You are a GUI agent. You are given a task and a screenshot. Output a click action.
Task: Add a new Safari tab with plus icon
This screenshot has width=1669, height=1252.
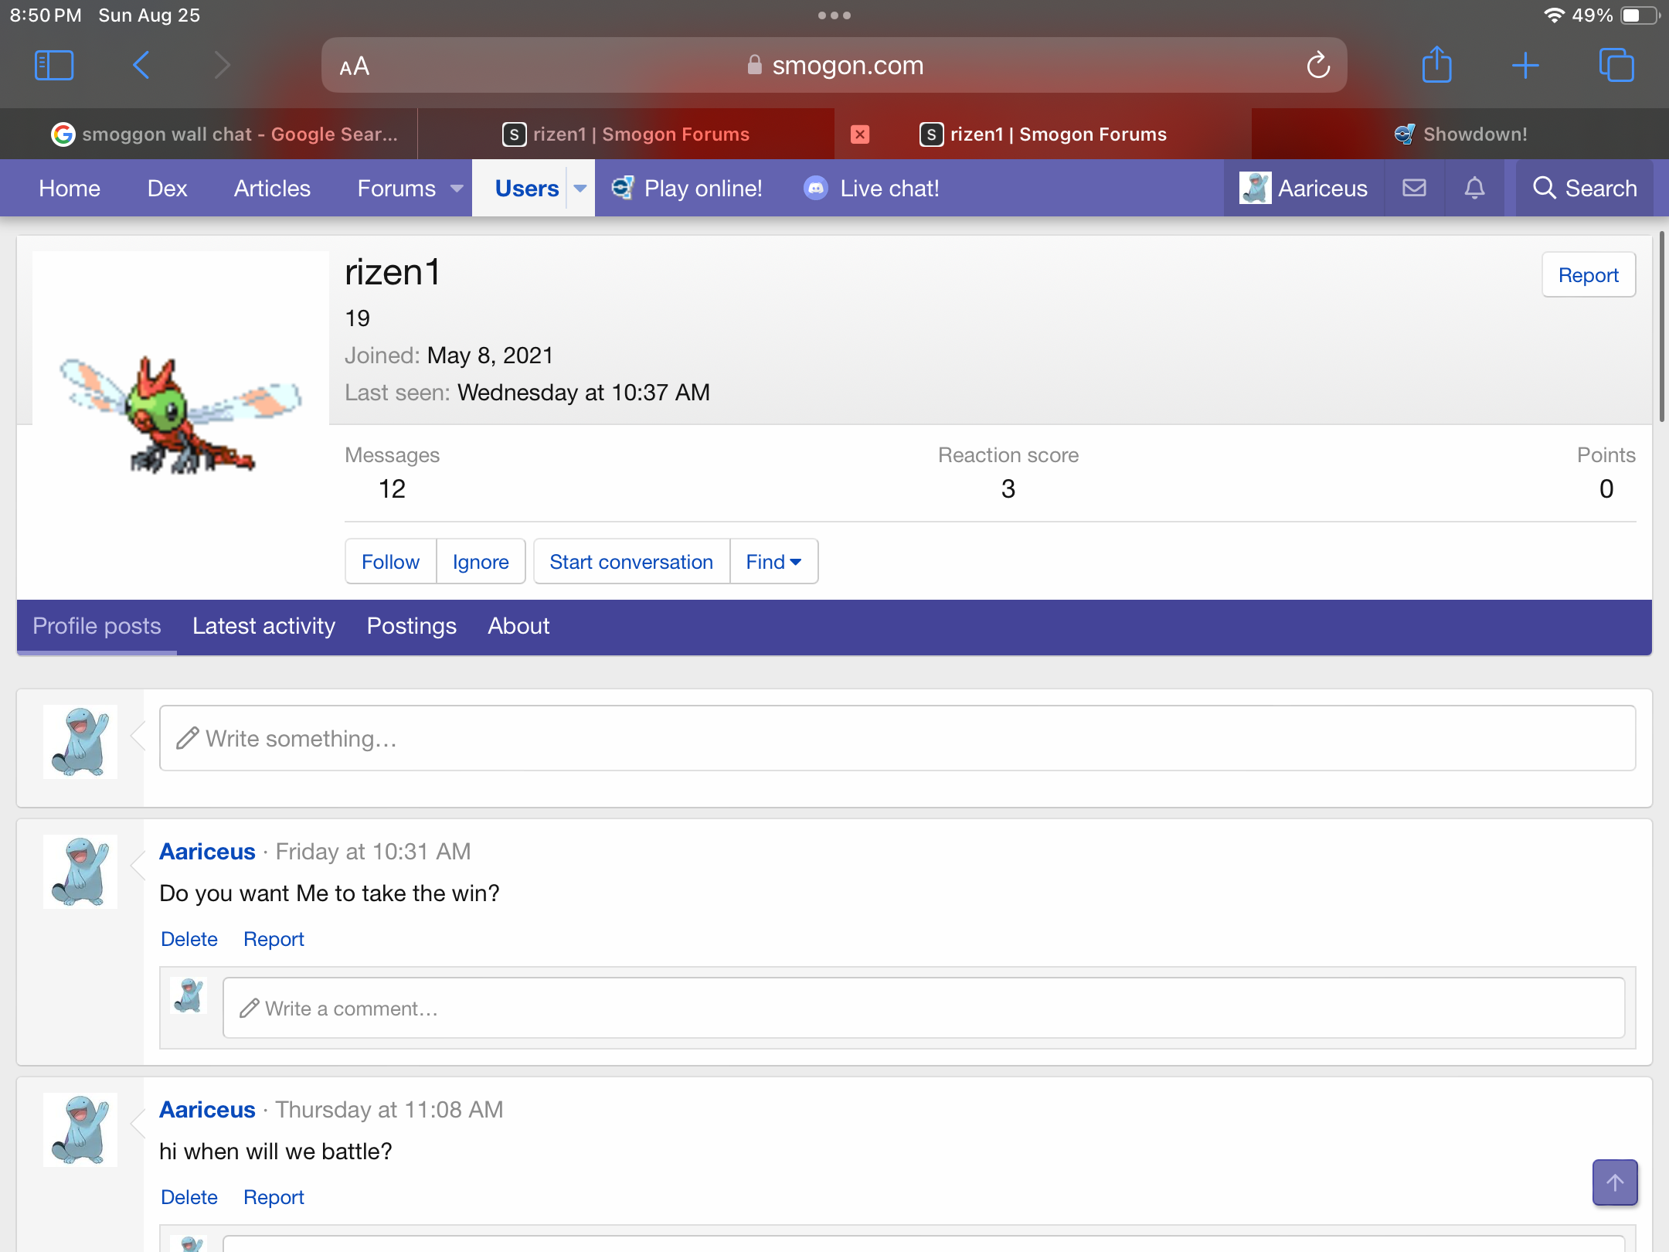click(1525, 65)
